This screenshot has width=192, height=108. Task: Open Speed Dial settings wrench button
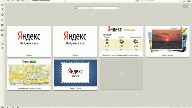(185, 6)
